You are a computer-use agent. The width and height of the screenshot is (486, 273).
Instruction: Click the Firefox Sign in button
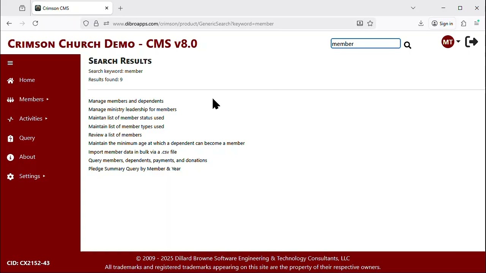point(442,24)
